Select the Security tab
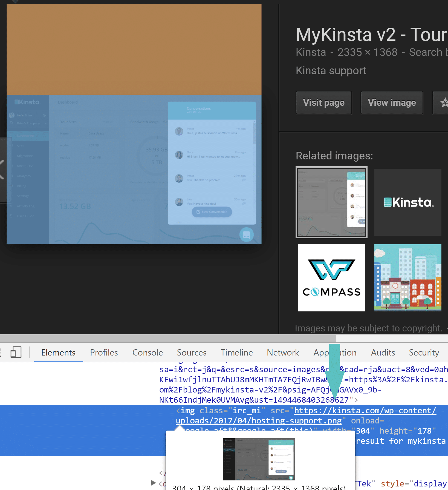This screenshot has width=448, height=490. pyautogui.click(x=424, y=353)
